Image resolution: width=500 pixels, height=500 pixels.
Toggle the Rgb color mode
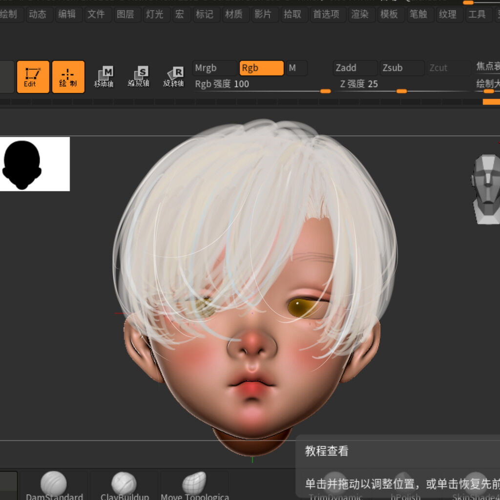262,68
